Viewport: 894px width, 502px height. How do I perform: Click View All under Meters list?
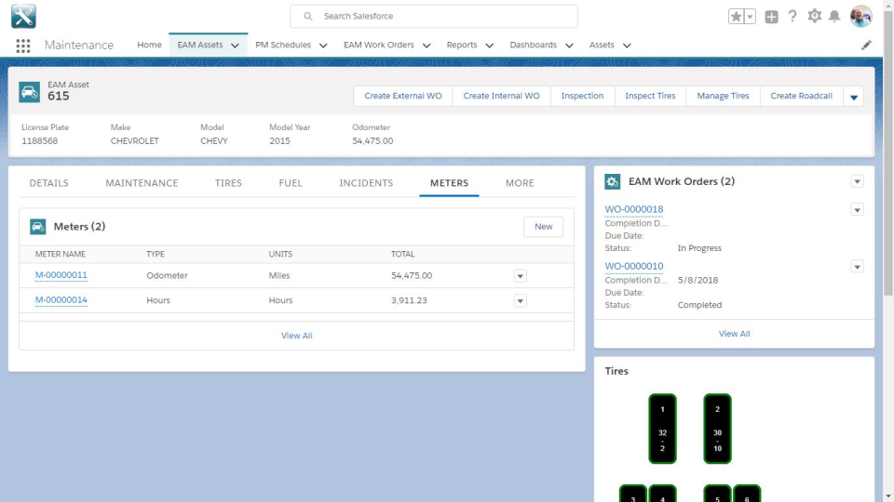(296, 336)
